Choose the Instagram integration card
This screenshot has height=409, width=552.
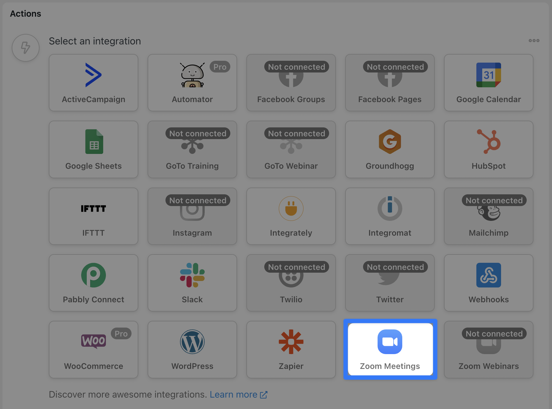[x=192, y=216]
